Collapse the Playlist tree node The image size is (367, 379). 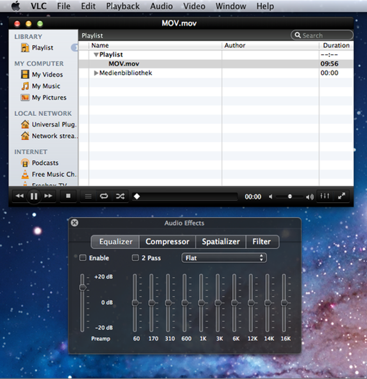pyautogui.click(x=96, y=55)
